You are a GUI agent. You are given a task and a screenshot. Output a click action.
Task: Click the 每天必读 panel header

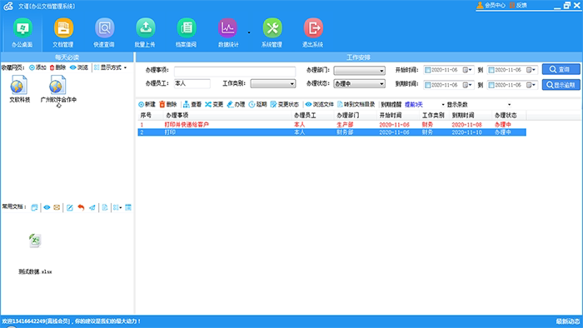67,57
